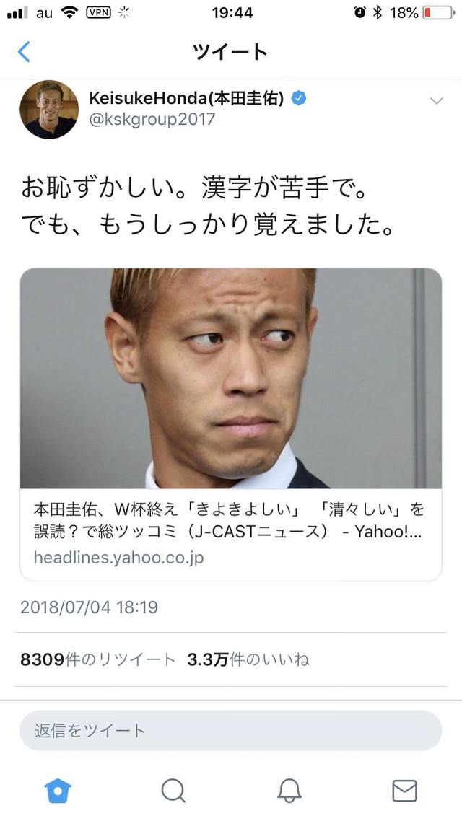Tap the 2018/07/04 18:19 timestamp
The width and height of the screenshot is (462, 821).
89,607
